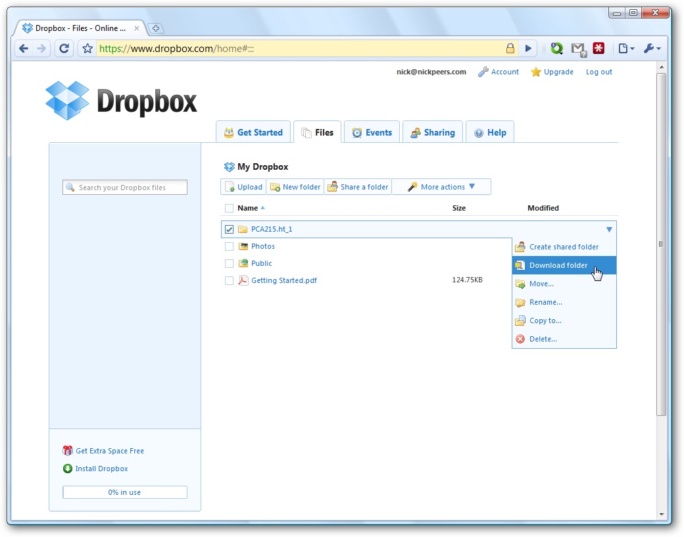The image size is (684, 537).
Task: Click the wrench icon next to Account
Action: click(483, 72)
